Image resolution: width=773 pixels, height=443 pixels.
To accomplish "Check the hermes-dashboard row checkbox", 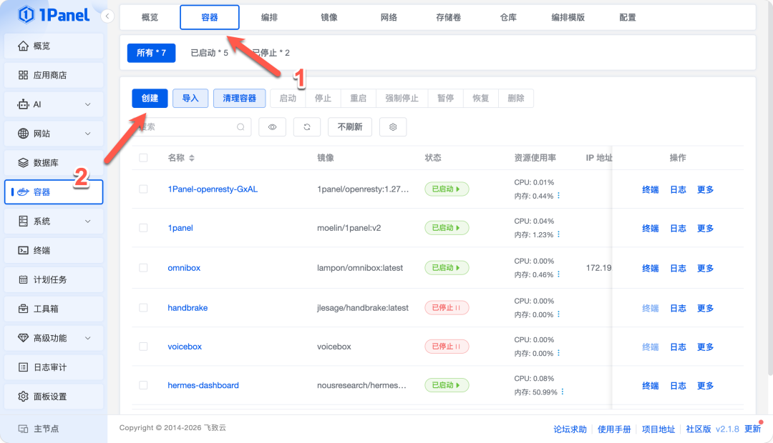I will pos(143,385).
